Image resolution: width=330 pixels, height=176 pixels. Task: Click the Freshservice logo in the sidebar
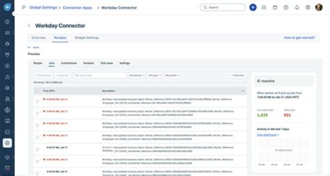(x=7, y=7)
